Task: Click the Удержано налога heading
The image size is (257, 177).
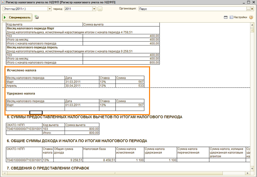Action: tap(21, 94)
